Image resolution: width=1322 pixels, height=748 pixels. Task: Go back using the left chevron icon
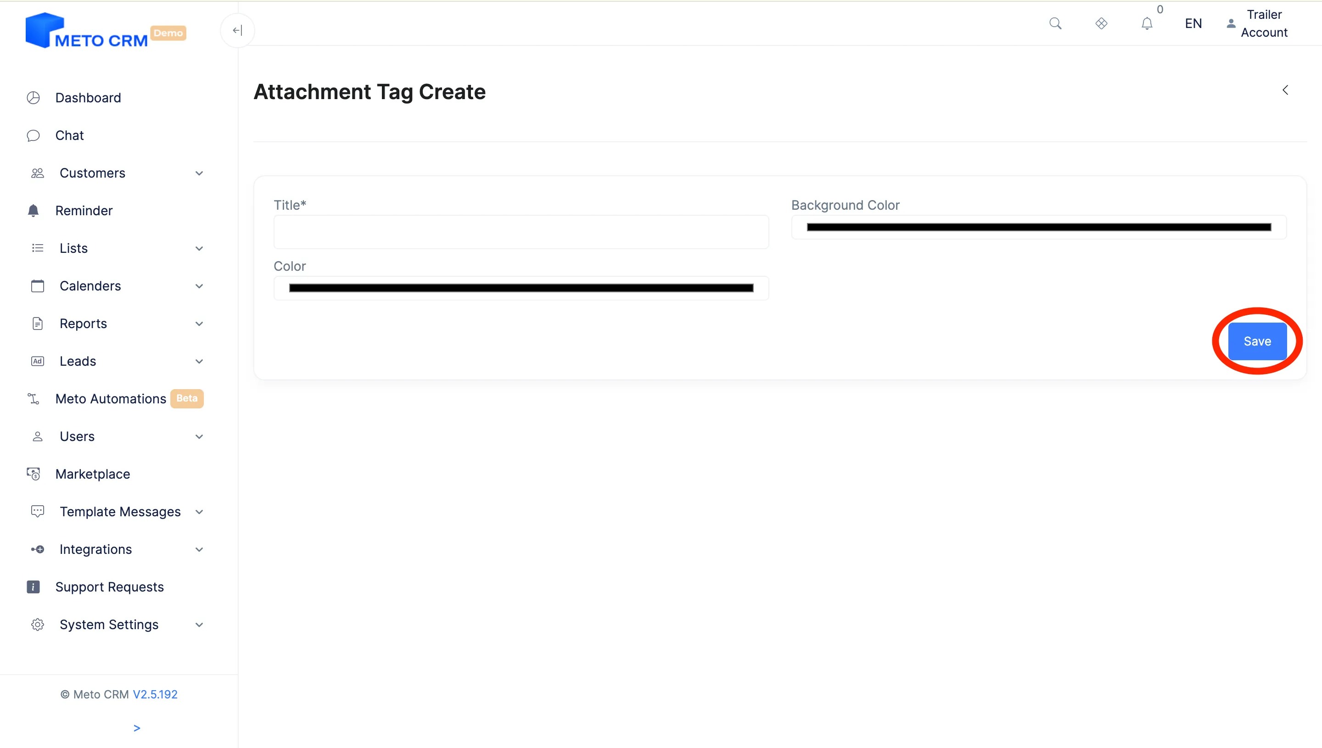click(x=1285, y=90)
